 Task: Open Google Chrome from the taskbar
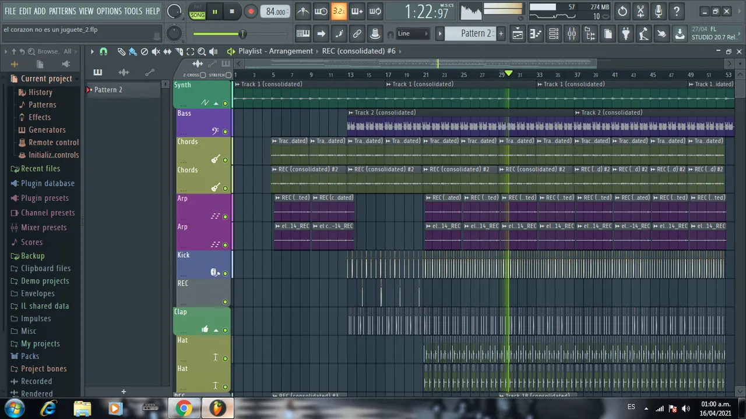click(184, 409)
